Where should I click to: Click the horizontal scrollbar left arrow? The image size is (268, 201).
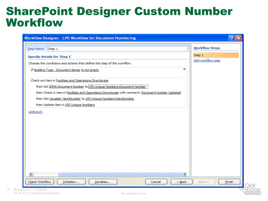(x=31, y=174)
